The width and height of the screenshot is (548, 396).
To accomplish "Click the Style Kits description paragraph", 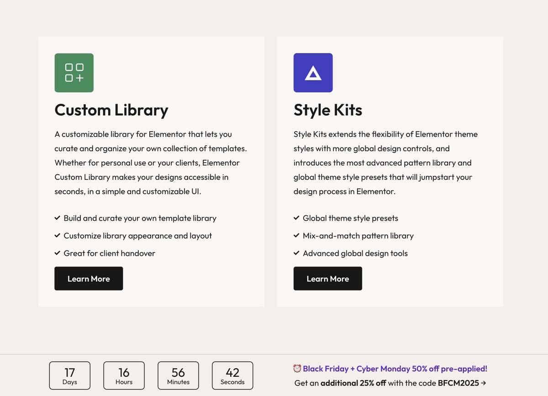I will click(x=386, y=163).
